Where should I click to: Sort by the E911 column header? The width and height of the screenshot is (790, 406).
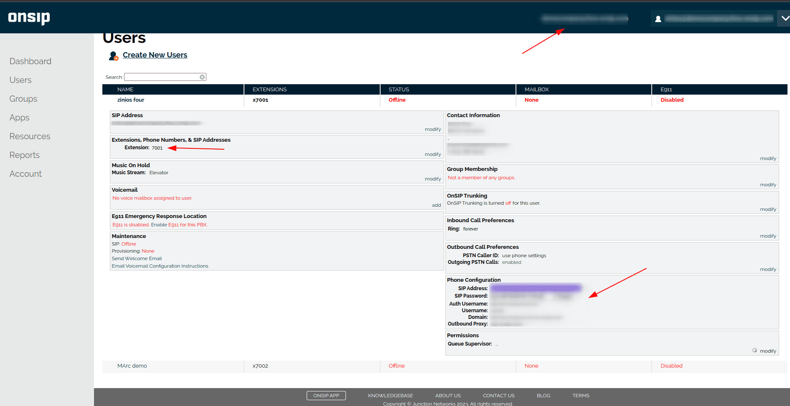click(x=666, y=90)
